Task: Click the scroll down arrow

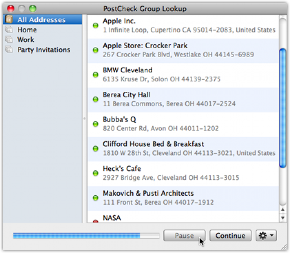Action: [283, 218]
